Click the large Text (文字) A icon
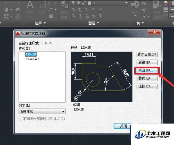The image size is (174, 145). 30,5
